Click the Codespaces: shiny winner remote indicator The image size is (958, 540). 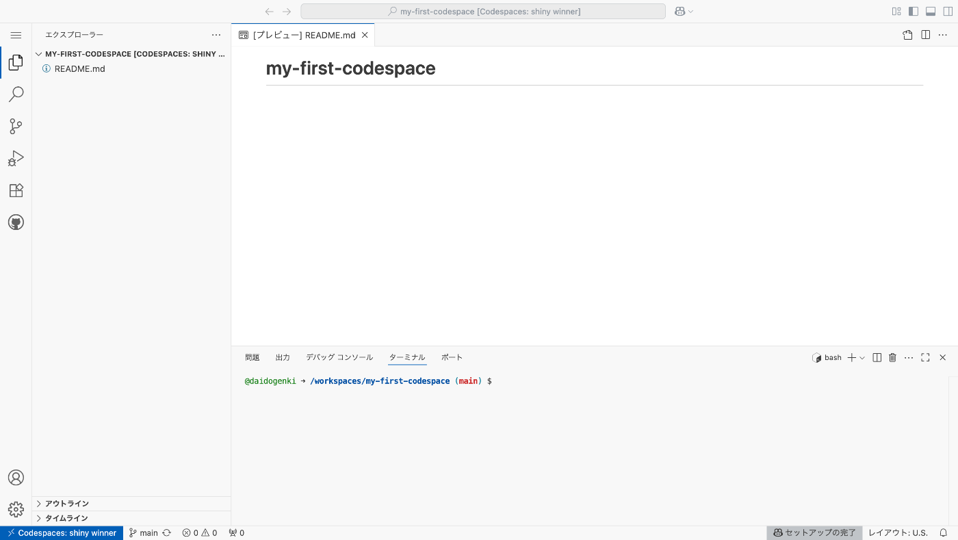tap(62, 533)
